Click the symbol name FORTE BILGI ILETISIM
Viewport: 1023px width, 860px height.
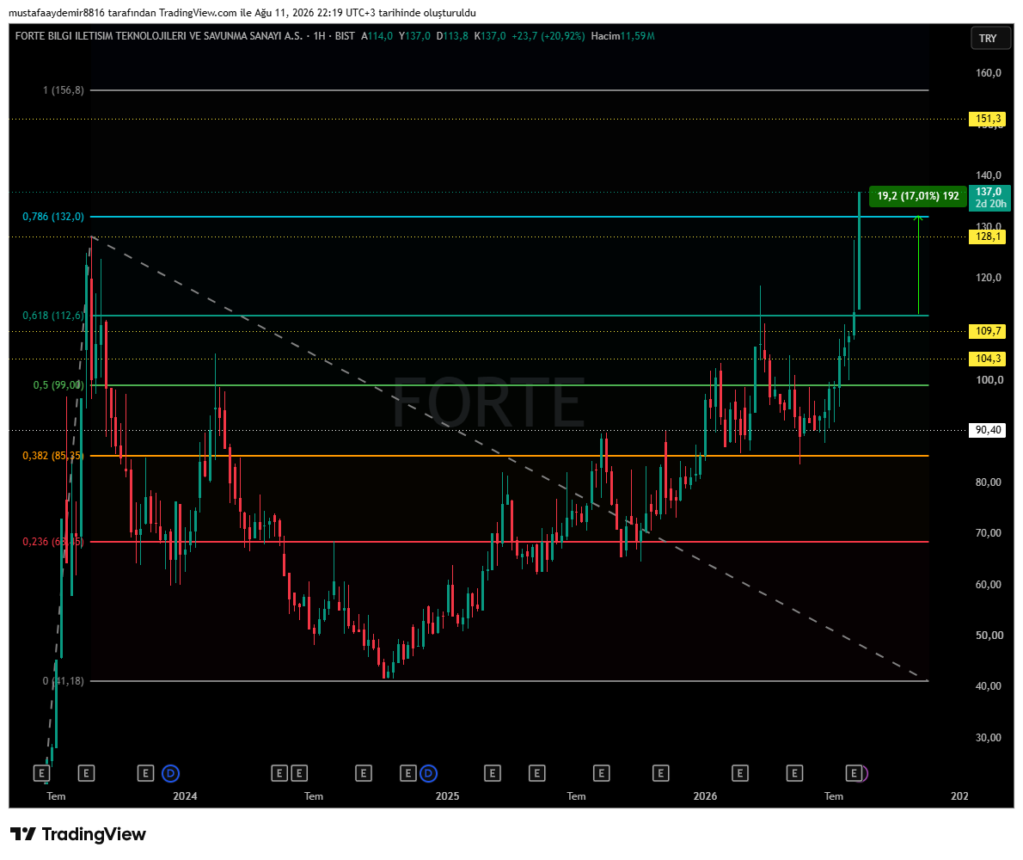click(x=158, y=36)
